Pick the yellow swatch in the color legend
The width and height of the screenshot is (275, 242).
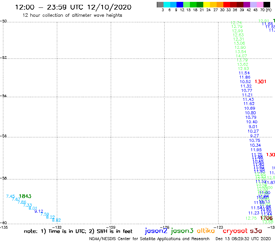click(207, 4)
